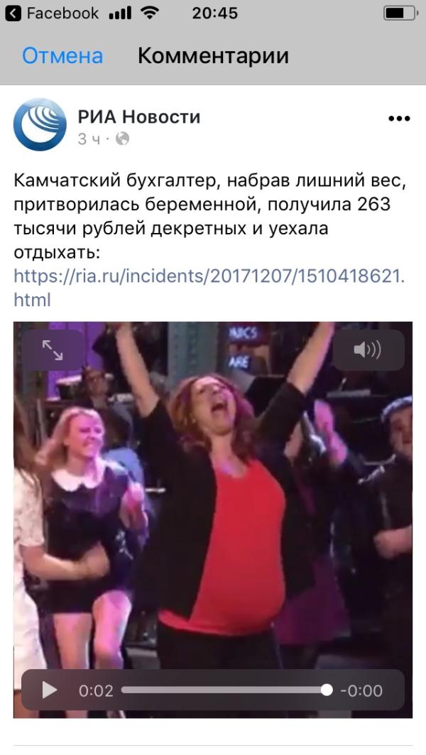The width and height of the screenshot is (426, 755).
Task: Tap the Комментарии header title
Action: 213,56
